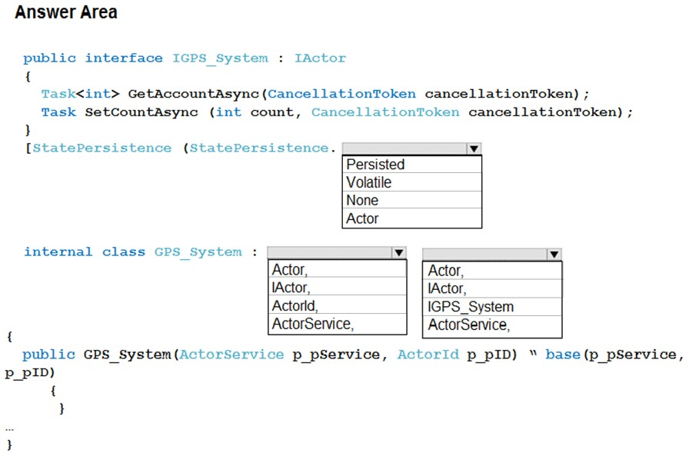The height and width of the screenshot is (453, 689).
Task: Choose Actor, in second class dropdown
Action: point(492,271)
